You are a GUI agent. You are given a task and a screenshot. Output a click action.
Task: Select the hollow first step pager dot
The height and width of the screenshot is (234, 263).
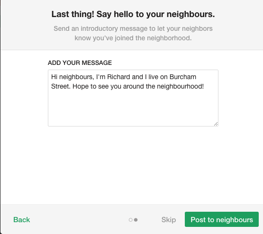(130, 220)
